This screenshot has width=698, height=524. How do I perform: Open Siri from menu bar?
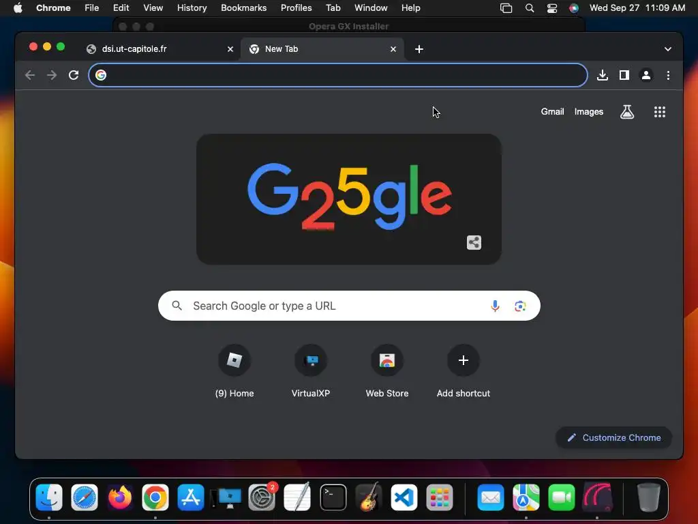574,8
